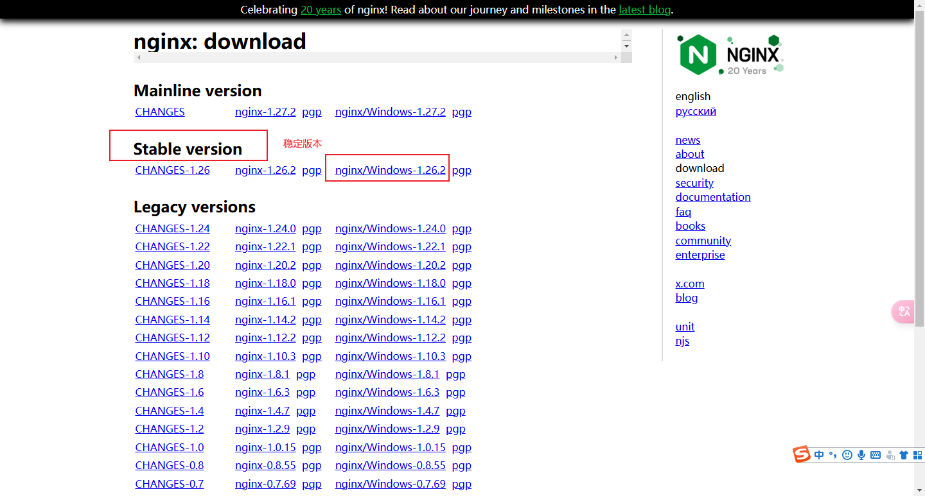The width and height of the screenshot is (925, 496).
Task: Open pgp signature for nginx/Windows-1.2.9
Action: 455,429
